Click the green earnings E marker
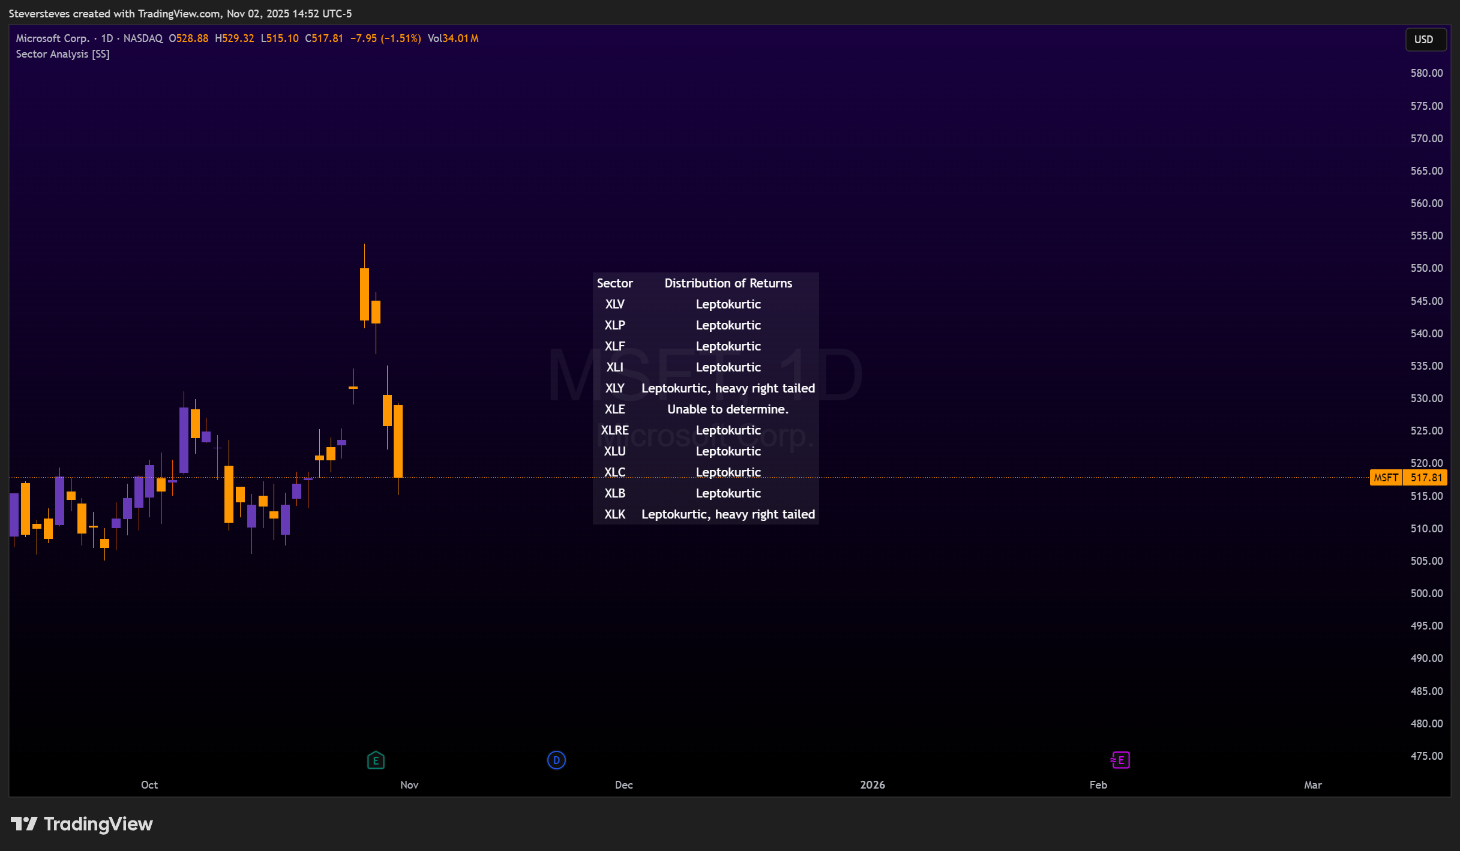 coord(376,760)
